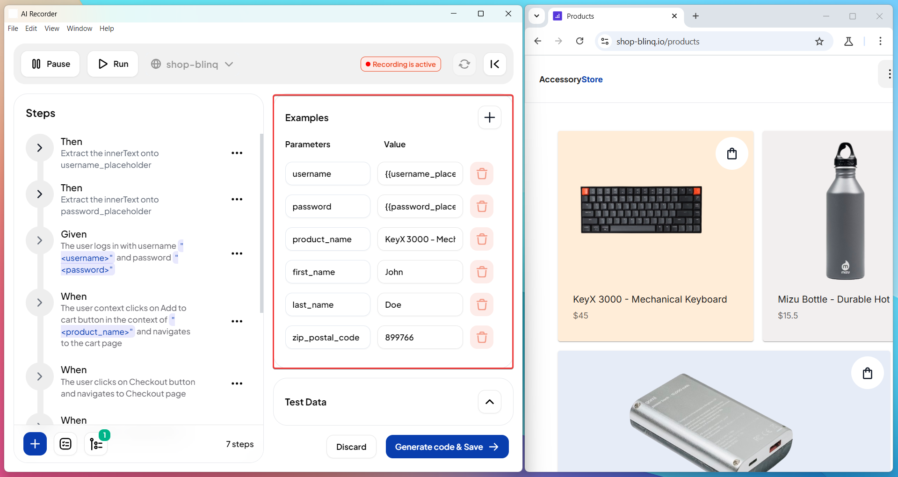Open the step tree icon with badge

click(96, 444)
